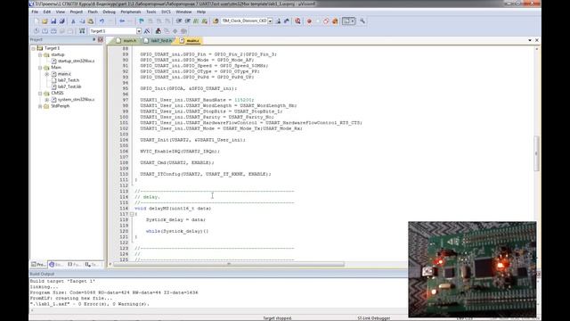Create a new file from toolbar
This screenshot has height=321, width=570.
click(x=37, y=21)
